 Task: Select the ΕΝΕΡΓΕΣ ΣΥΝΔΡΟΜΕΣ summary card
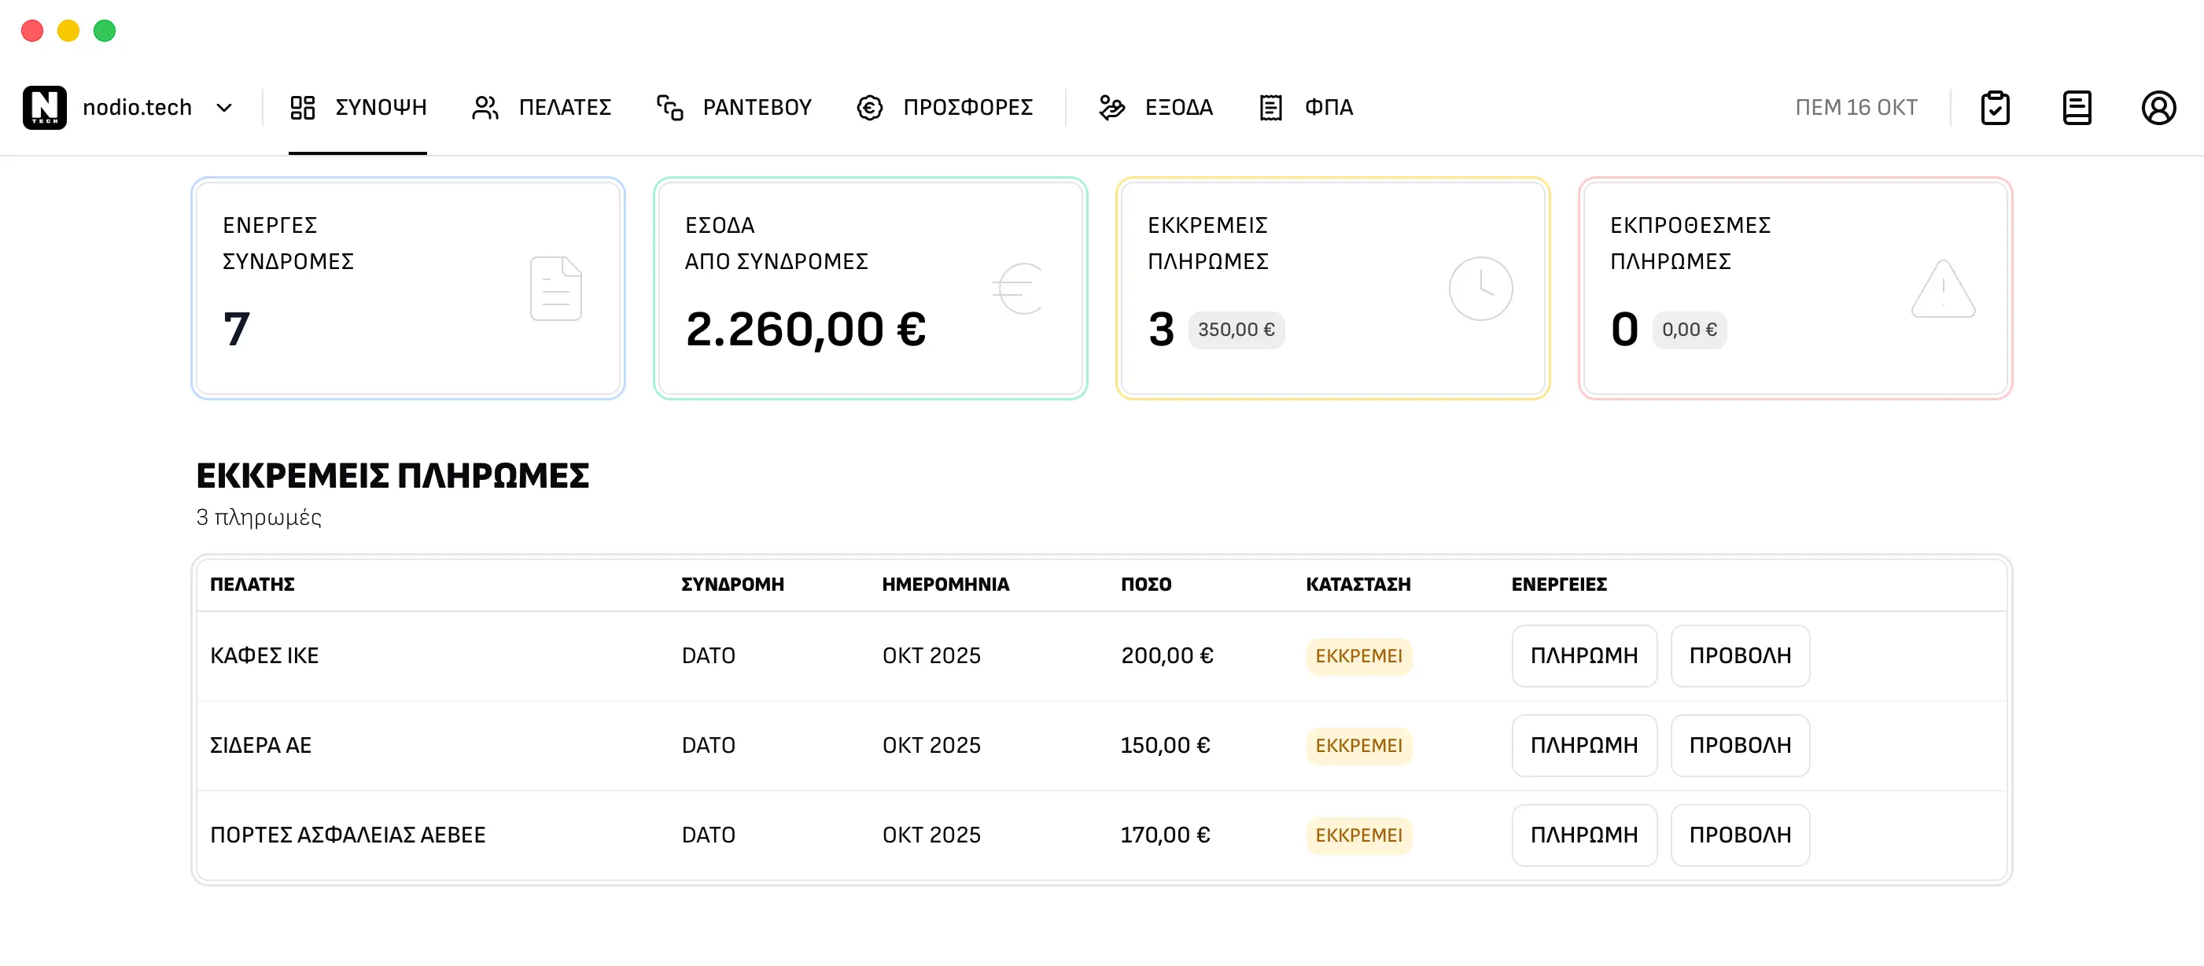click(x=408, y=289)
